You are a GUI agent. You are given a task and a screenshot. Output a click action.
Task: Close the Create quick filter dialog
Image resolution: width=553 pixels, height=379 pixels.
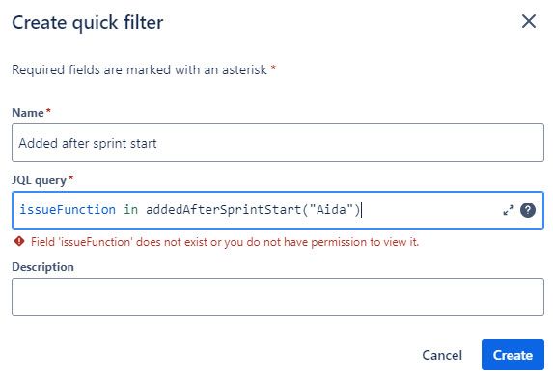tap(529, 22)
